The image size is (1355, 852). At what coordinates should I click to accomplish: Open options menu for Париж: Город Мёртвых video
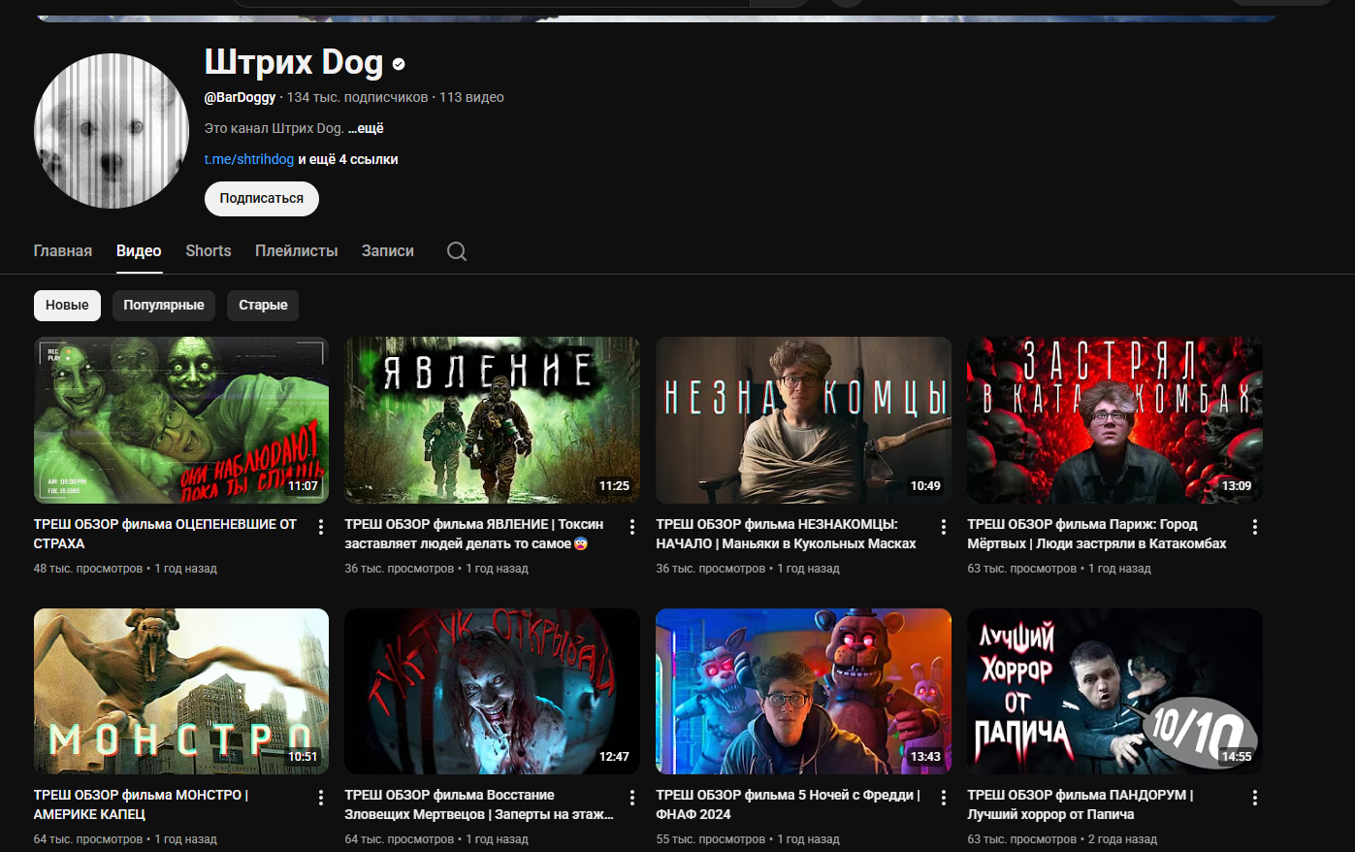pos(1255,527)
